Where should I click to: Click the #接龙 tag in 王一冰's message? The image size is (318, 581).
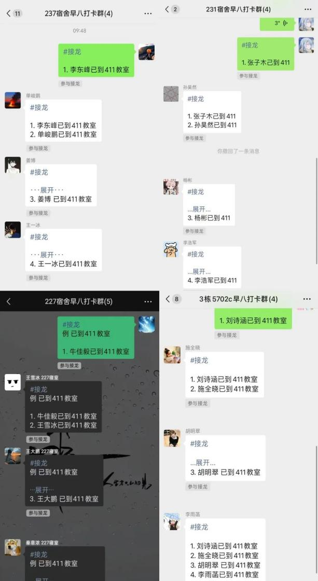[39, 237]
